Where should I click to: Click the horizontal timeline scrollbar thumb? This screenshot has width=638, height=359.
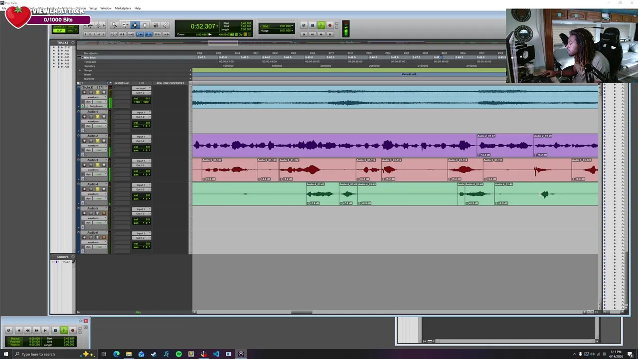pyautogui.click(x=302, y=312)
